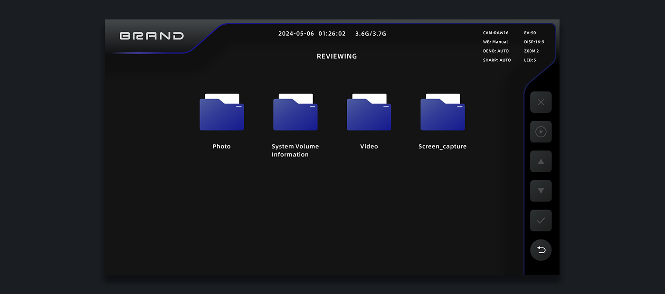The height and width of the screenshot is (294, 665).
Task: Click the LED:5 brightness indicator
Action: coord(530,60)
